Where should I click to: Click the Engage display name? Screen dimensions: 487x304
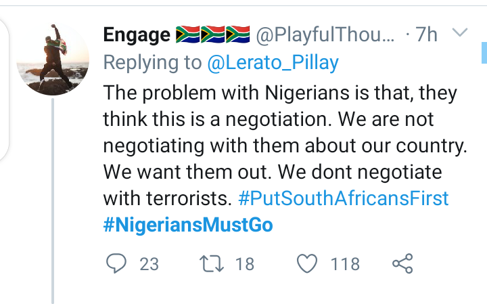coord(136,34)
